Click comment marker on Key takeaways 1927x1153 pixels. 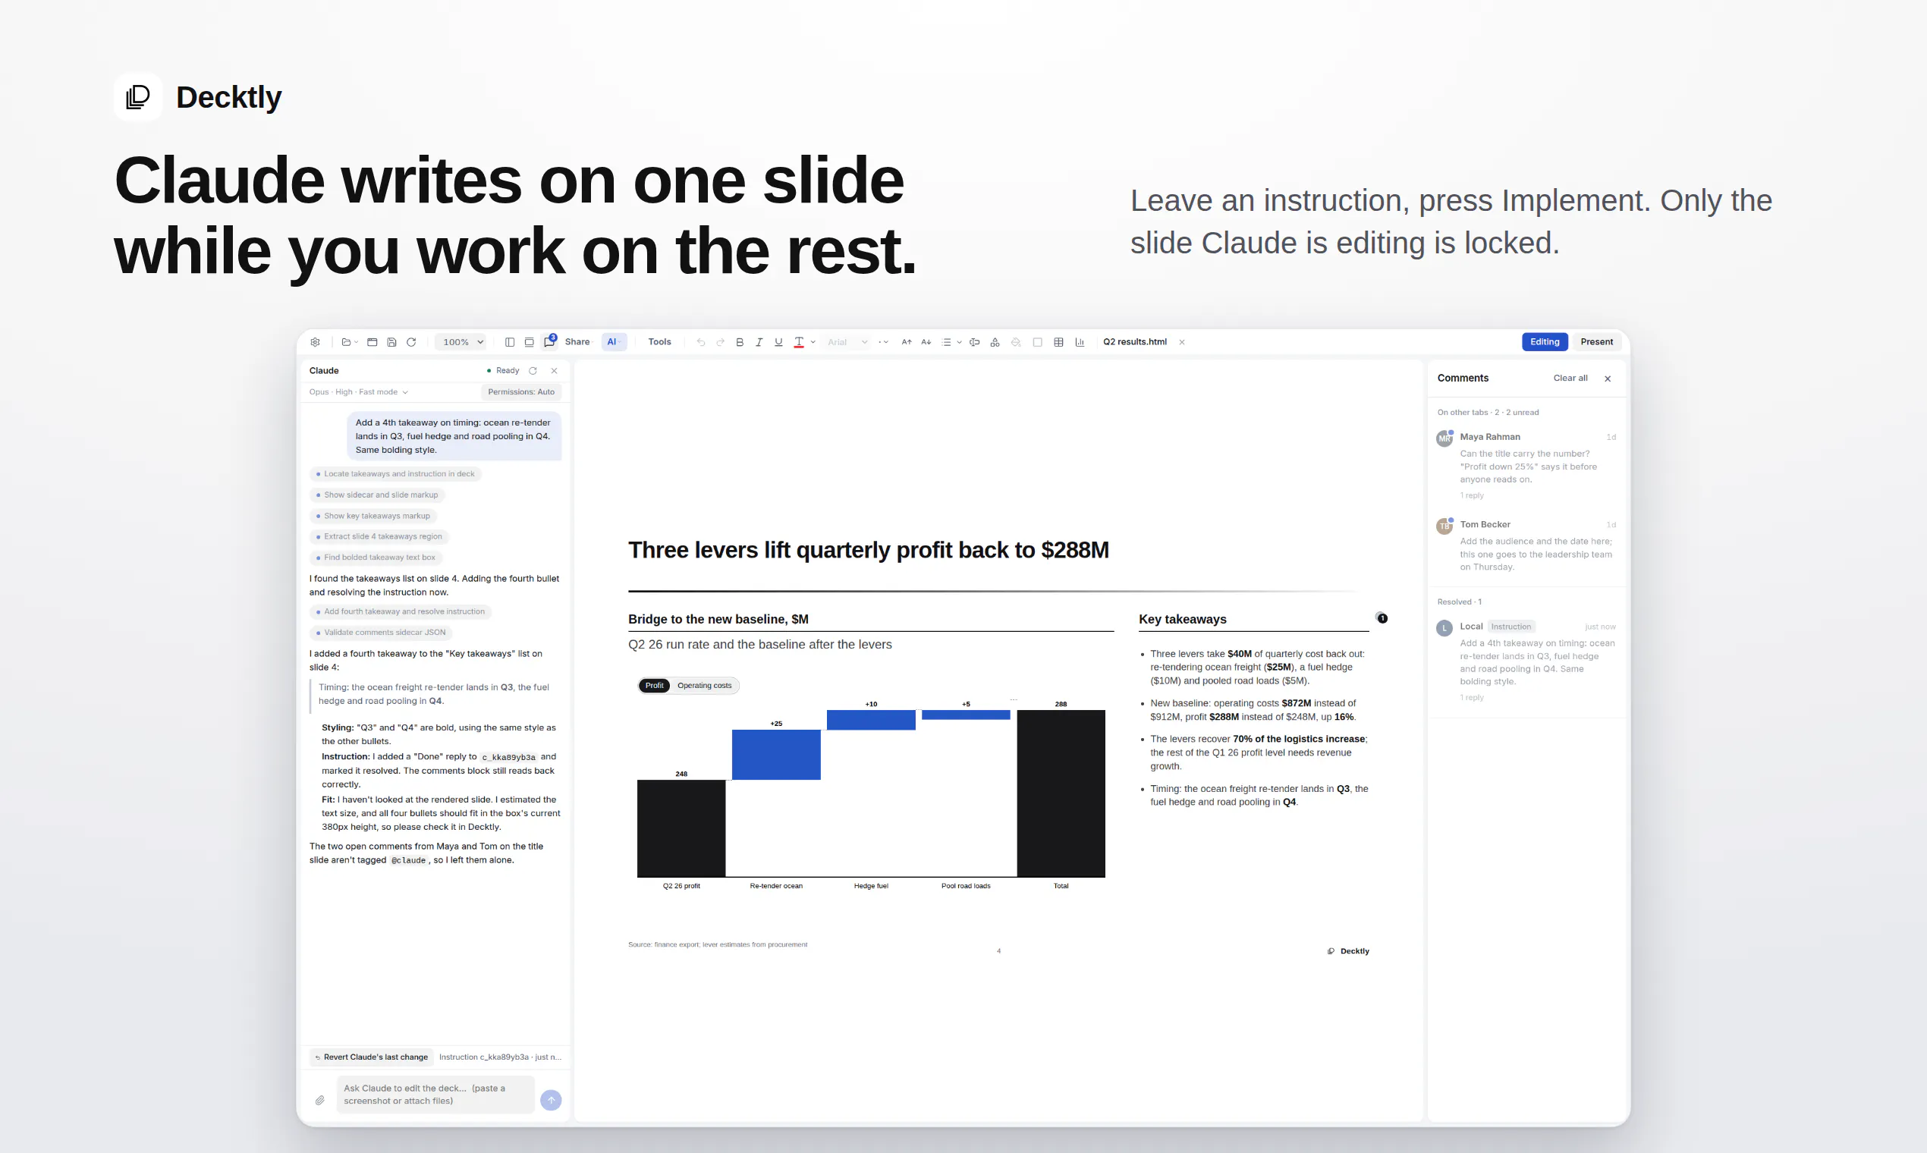tap(1382, 618)
